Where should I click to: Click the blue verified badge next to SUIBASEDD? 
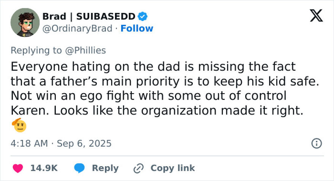click(x=142, y=16)
